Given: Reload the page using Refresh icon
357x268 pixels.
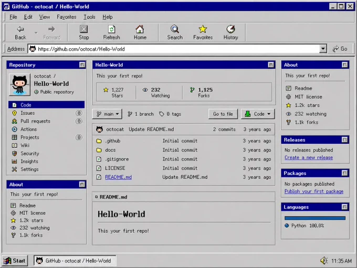Looking at the screenshot, I should [x=111, y=33].
